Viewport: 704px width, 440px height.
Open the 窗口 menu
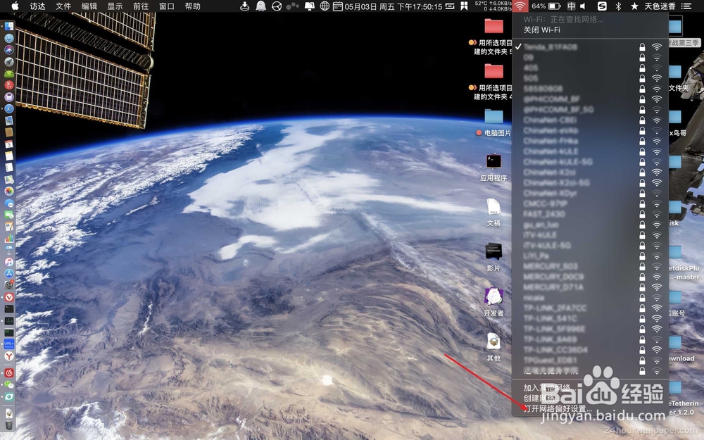[x=167, y=6]
